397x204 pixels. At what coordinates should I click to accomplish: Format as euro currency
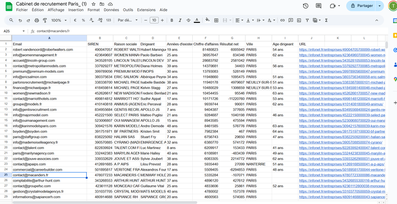(75, 20)
